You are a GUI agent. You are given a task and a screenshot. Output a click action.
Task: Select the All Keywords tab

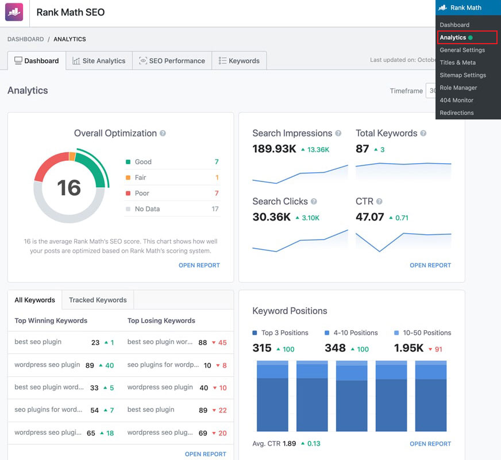coord(35,300)
